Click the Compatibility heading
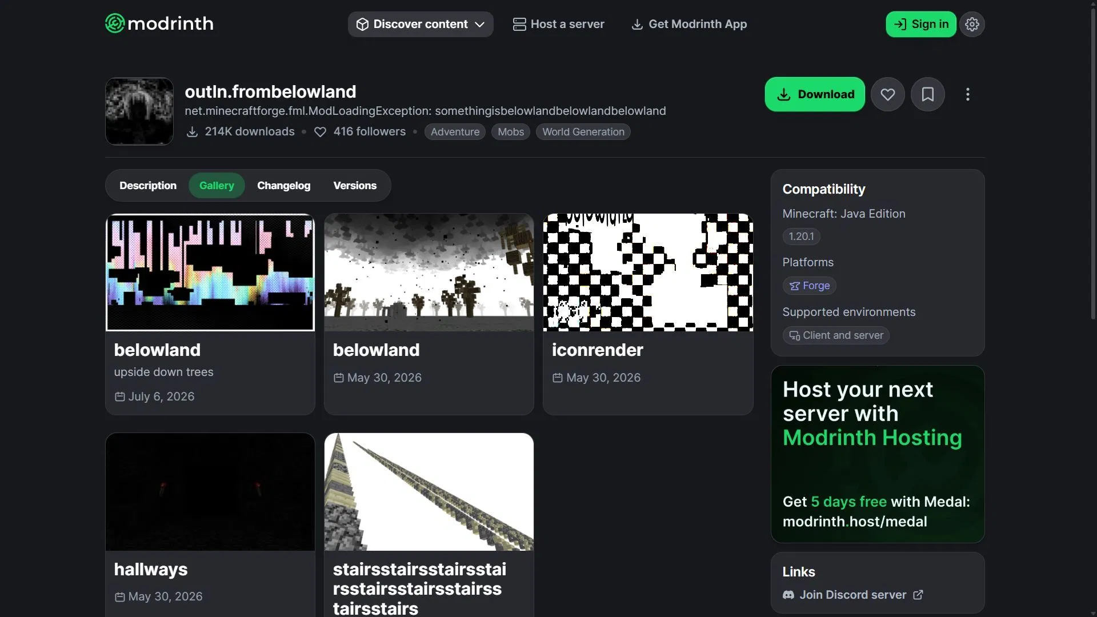This screenshot has width=1097, height=617. pyautogui.click(x=824, y=189)
